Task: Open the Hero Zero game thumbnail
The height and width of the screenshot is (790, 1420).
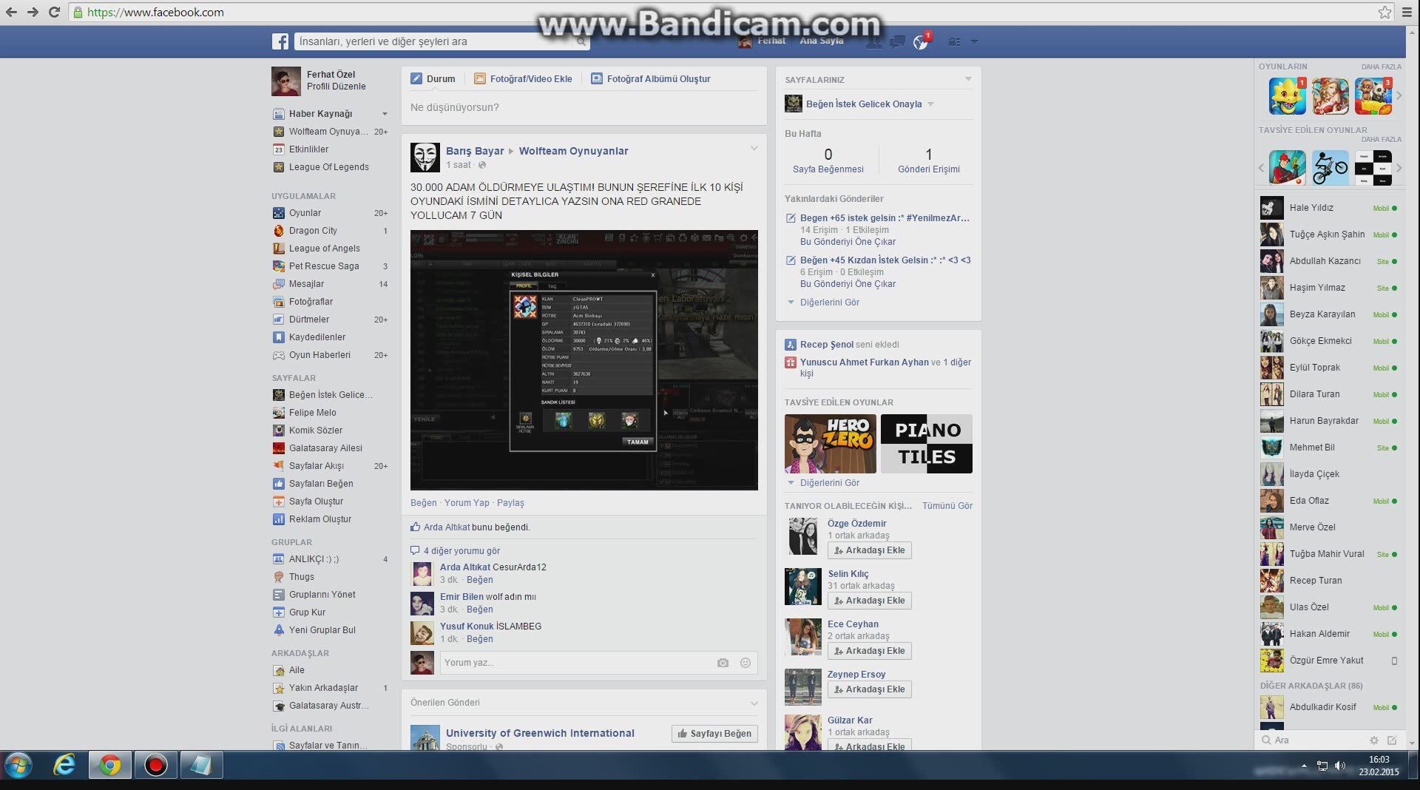Action: point(831,444)
